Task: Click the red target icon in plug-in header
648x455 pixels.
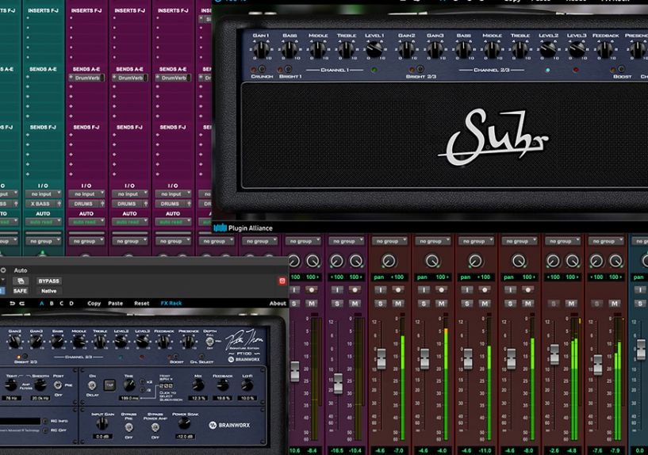Action: [282, 281]
